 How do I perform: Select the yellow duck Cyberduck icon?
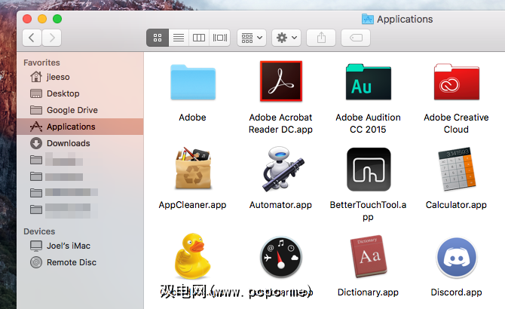(x=193, y=256)
